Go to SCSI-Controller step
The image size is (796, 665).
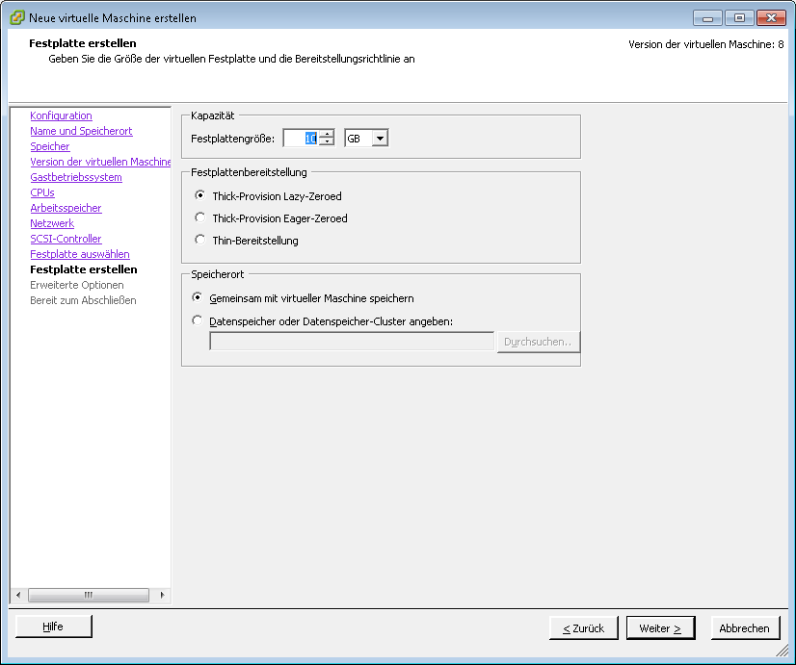pyautogui.click(x=66, y=239)
